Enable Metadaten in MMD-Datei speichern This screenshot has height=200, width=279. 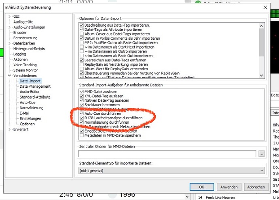[82, 135]
